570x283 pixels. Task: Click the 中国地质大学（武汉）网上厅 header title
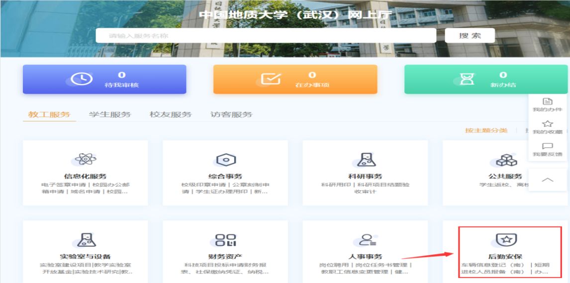pos(295,15)
